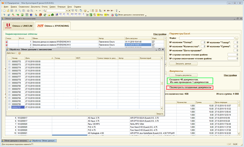Click the file browse (...) button
Viewport: 244px width, 147px height.
pyautogui.click(x=236, y=38)
